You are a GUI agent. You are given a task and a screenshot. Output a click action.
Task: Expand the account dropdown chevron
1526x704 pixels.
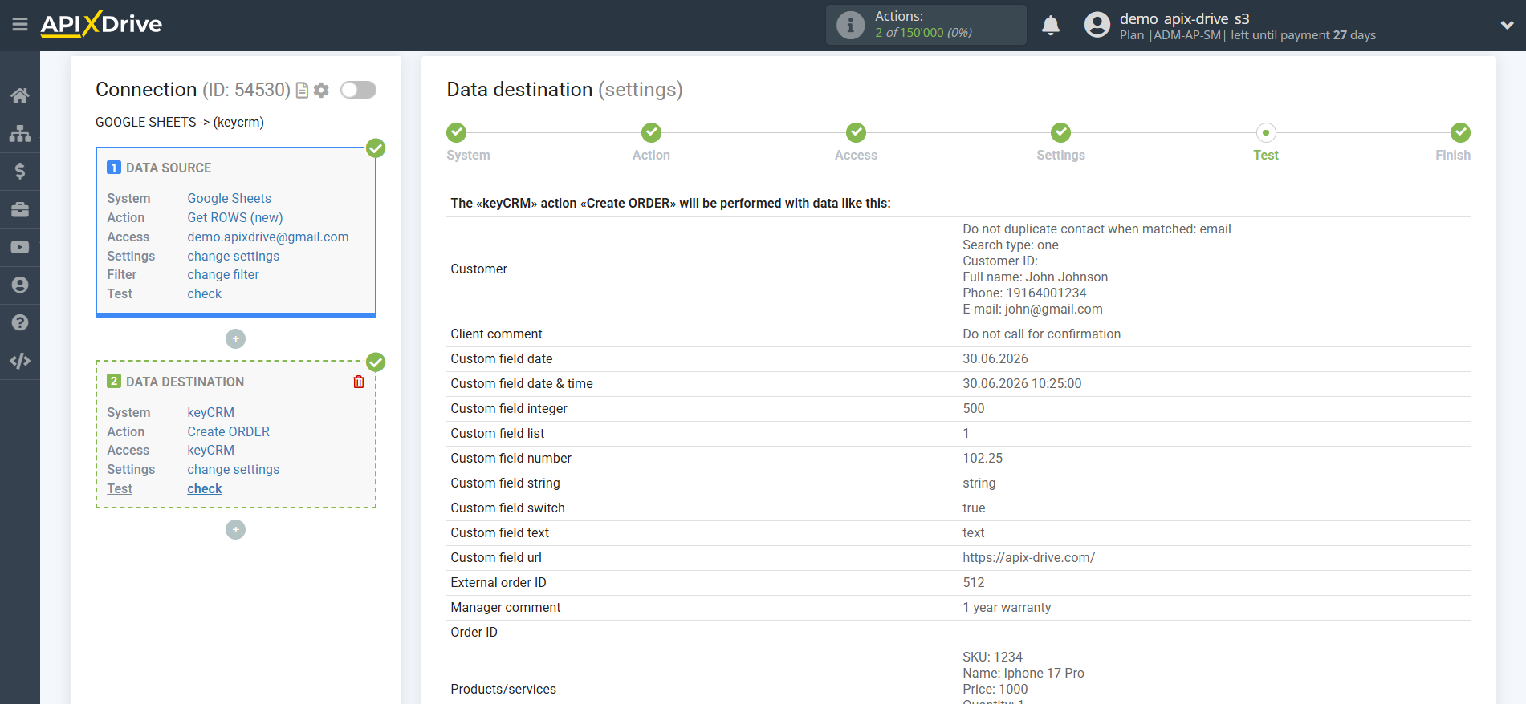1507,25
